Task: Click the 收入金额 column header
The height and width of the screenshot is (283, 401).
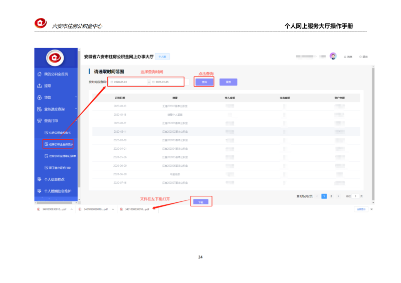Action: coord(230,98)
